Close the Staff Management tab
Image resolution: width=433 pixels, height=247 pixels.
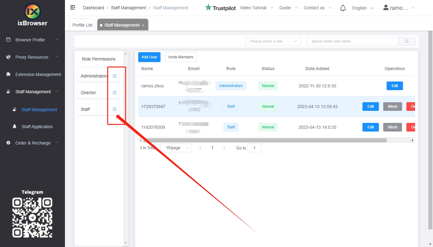(143, 25)
